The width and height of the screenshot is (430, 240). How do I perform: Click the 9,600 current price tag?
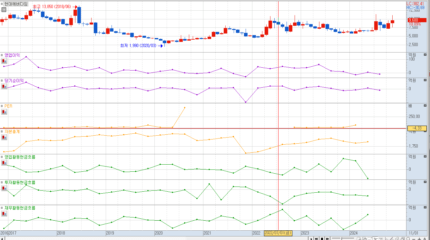coord(417,20)
